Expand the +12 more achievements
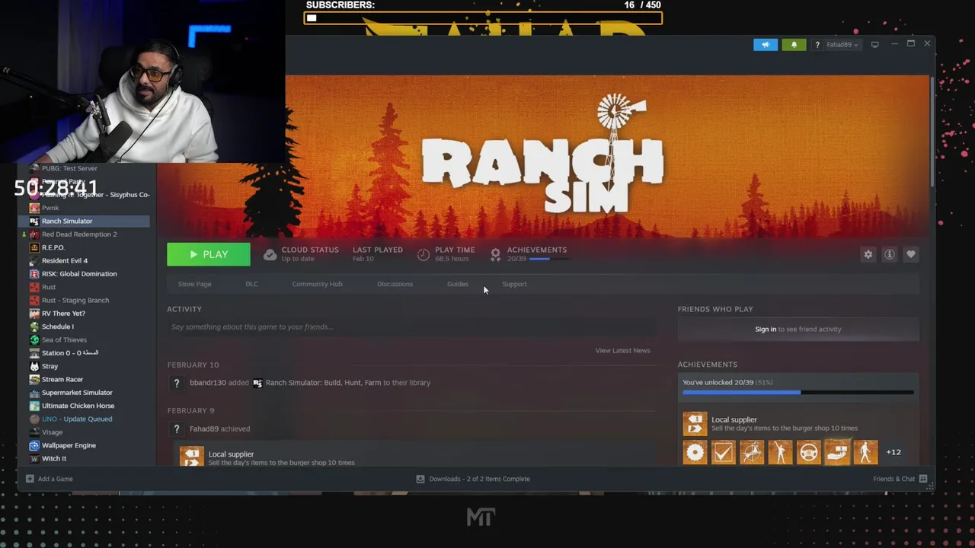Image resolution: width=975 pixels, height=548 pixels. 893,452
